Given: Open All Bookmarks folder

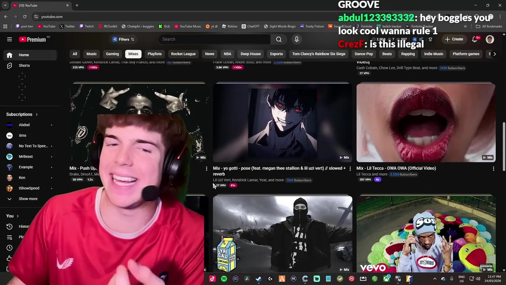Looking at the screenshot, I should pyautogui.click(x=489, y=27).
